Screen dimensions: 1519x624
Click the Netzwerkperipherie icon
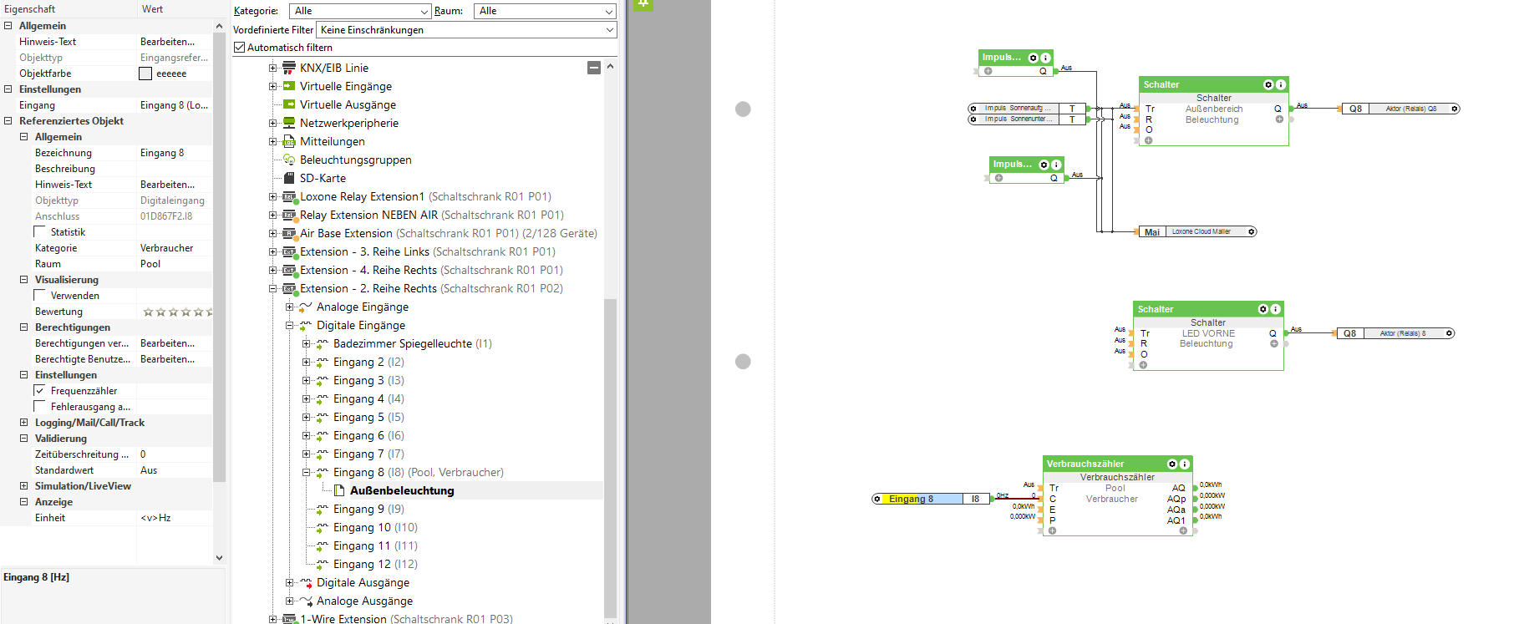coord(289,123)
